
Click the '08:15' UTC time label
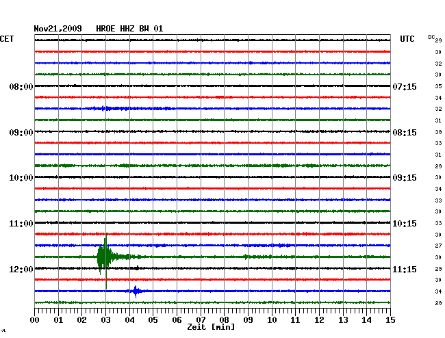pyautogui.click(x=405, y=133)
